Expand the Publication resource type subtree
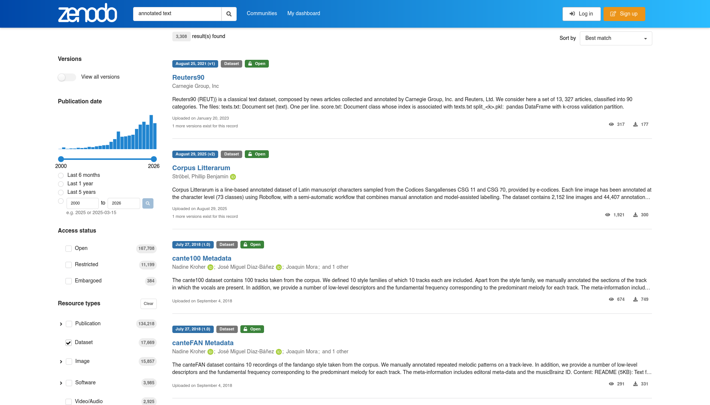Viewport: 710px width, 405px height. point(61,324)
